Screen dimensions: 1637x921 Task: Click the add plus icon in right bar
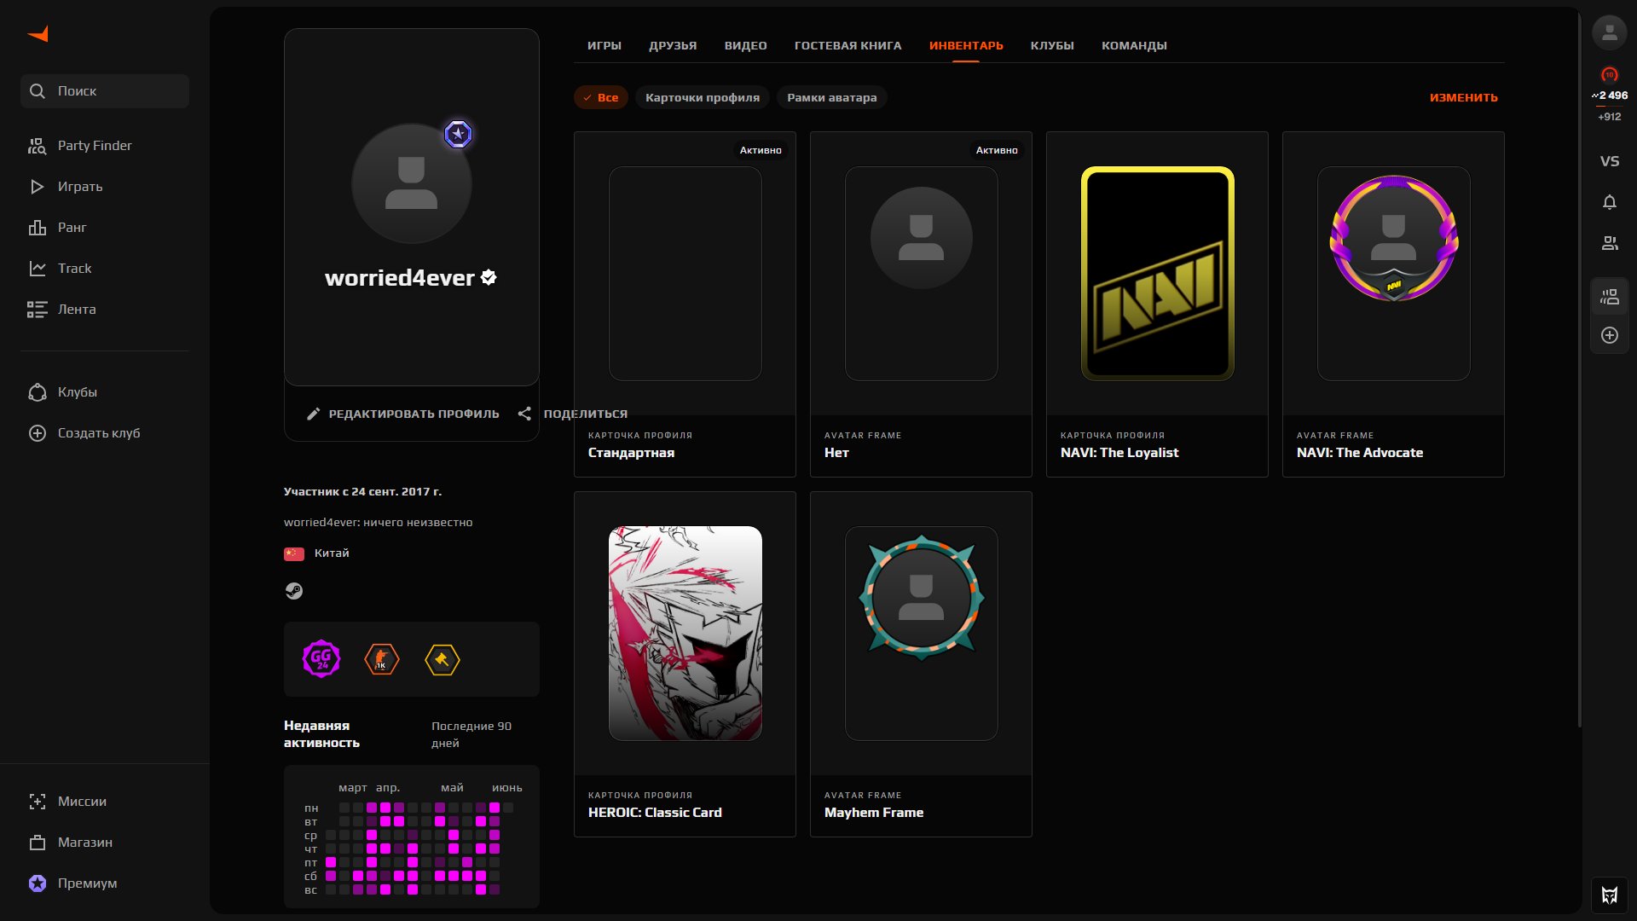[1610, 336]
